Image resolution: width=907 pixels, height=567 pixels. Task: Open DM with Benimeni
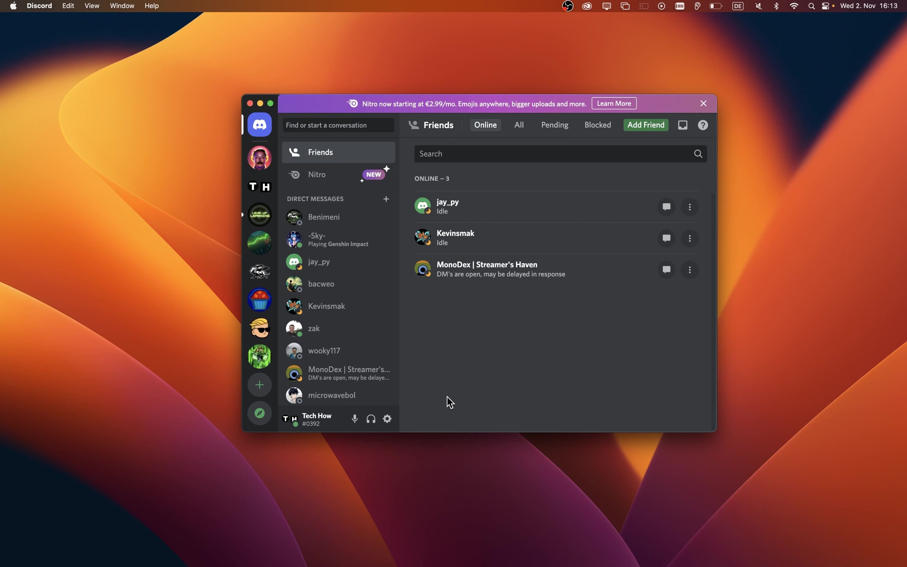(x=338, y=217)
